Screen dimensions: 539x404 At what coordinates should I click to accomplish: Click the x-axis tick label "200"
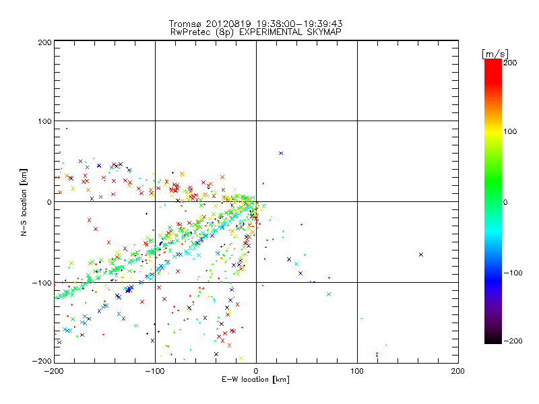pos(458,371)
